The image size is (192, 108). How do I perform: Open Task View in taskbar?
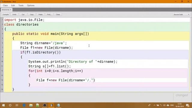coord(17,105)
